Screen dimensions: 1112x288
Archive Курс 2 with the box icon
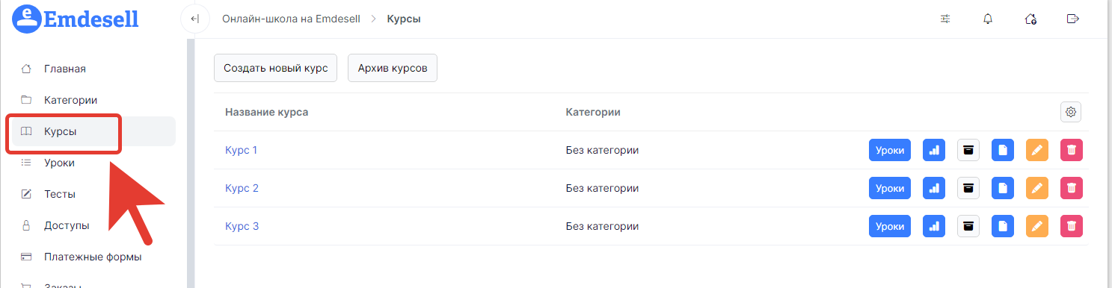[x=968, y=188]
